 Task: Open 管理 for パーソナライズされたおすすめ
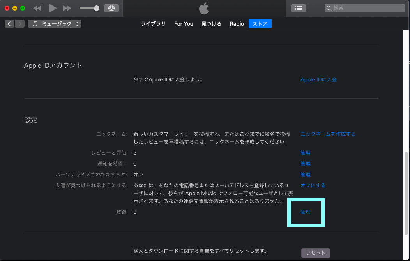pyautogui.click(x=306, y=175)
